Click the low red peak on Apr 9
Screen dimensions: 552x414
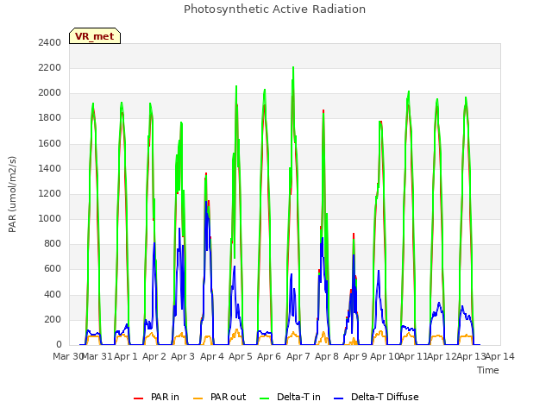pyautogui.click(x=354, y=234)
